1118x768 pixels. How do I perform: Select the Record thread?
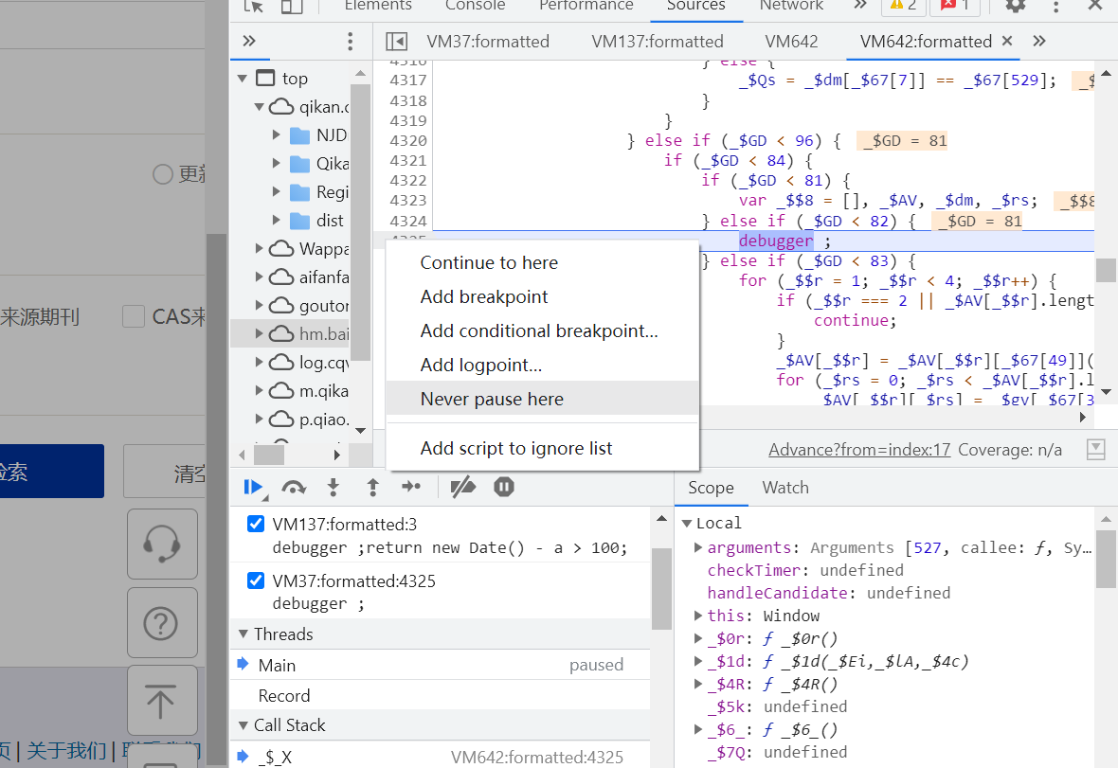click(440, 695)
